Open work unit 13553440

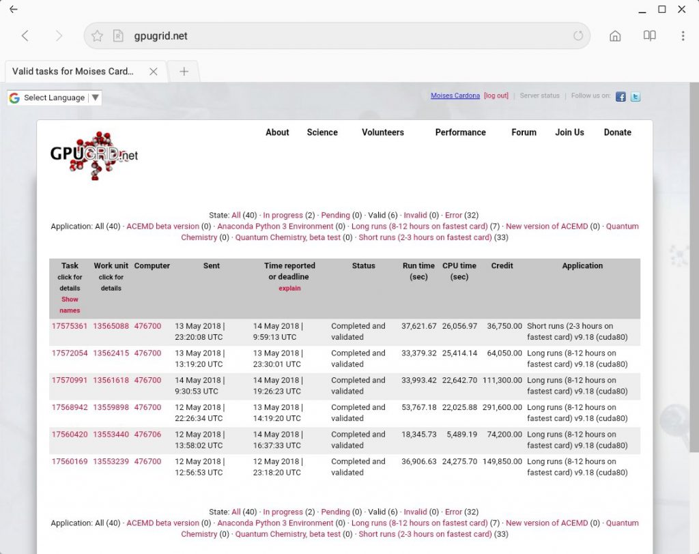coord(111,435)
